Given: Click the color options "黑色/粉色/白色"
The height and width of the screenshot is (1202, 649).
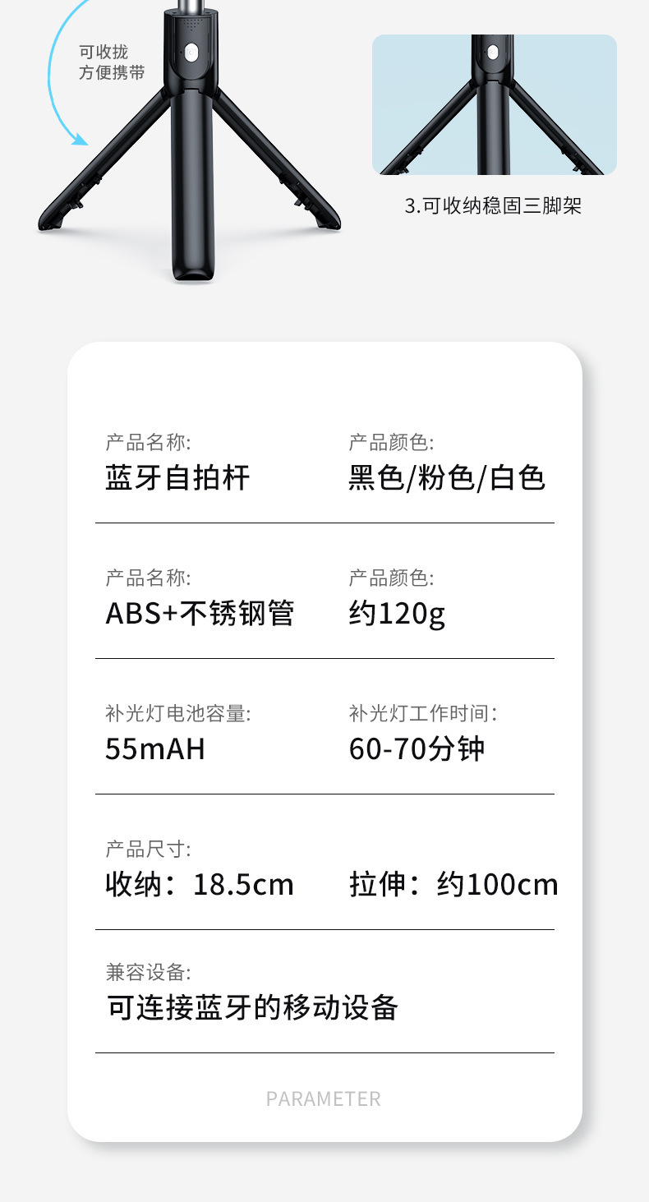Looking at the screenshot, I should coord(447,477).
